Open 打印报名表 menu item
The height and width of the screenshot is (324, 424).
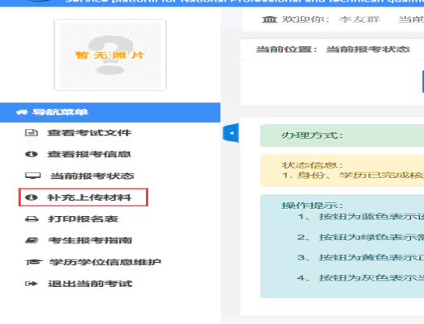point(83,219)
